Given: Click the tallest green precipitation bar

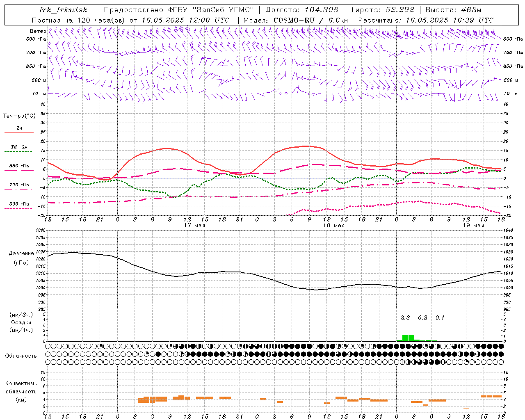Looking at the screenshot, I should [x=411, y=338].
